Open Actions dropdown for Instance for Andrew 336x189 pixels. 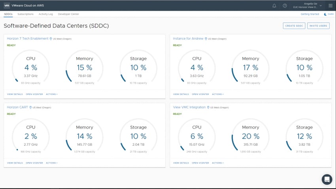coord(218,94)
